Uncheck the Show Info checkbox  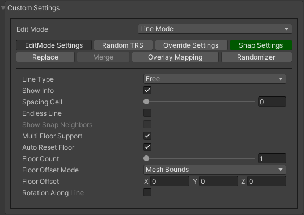[x=147, y=90]
